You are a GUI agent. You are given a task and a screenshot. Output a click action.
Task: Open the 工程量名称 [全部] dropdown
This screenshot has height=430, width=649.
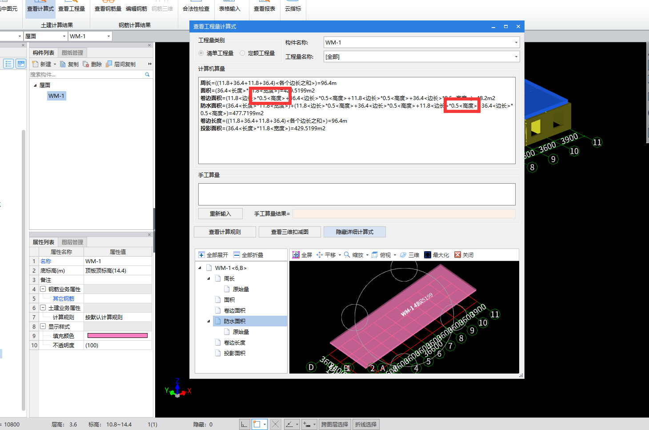(x=516, y=57)
